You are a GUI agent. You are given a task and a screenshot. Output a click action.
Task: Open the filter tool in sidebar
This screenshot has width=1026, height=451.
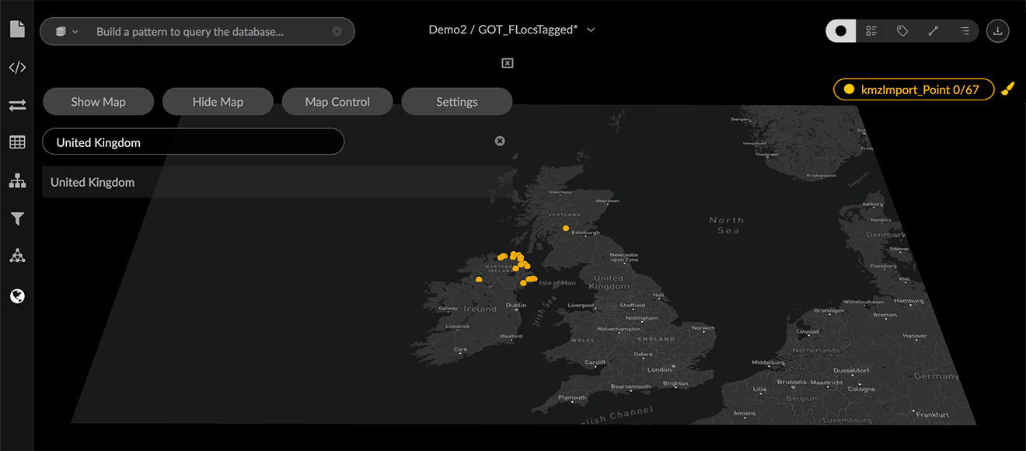pyautogui.click(x=17, y=219)
